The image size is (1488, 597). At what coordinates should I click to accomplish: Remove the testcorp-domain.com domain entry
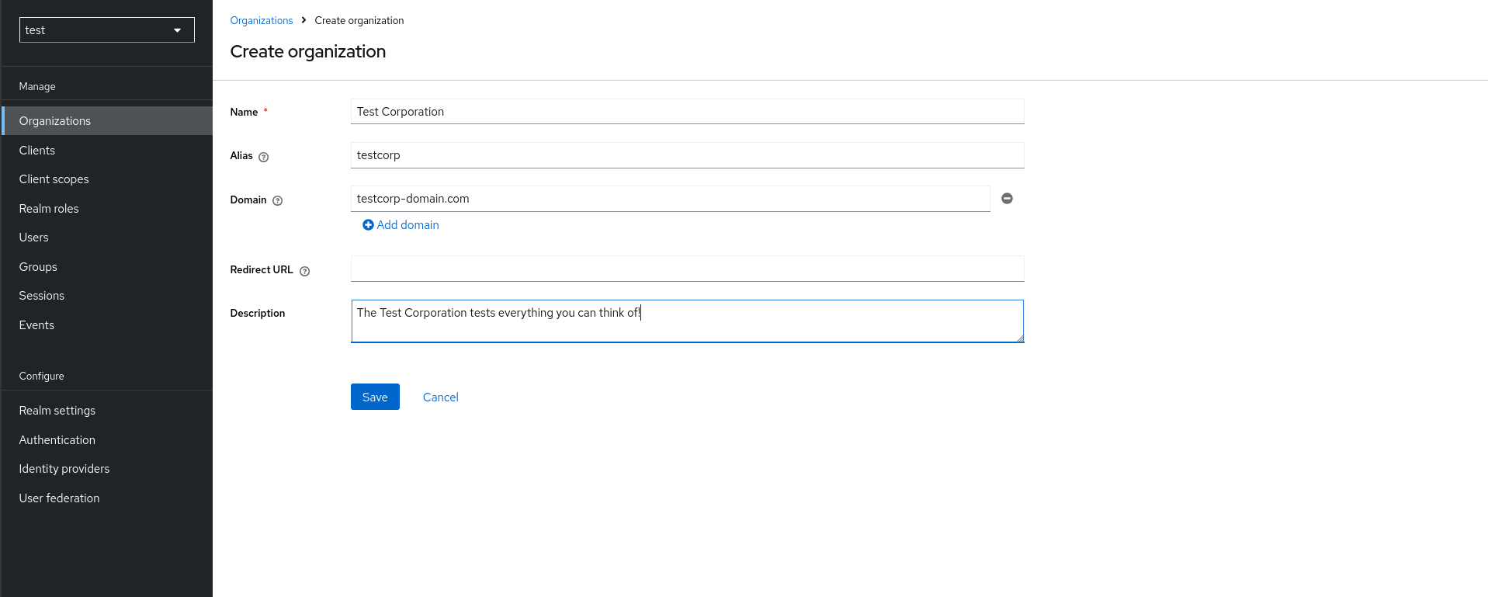(1007, 199)
